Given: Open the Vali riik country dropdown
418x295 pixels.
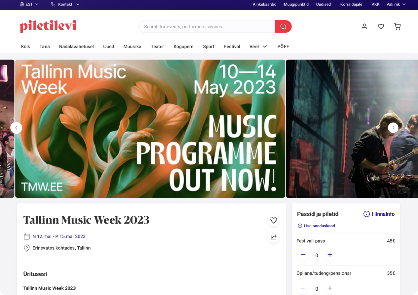Looking at the screenshot, I should (396, 4).
